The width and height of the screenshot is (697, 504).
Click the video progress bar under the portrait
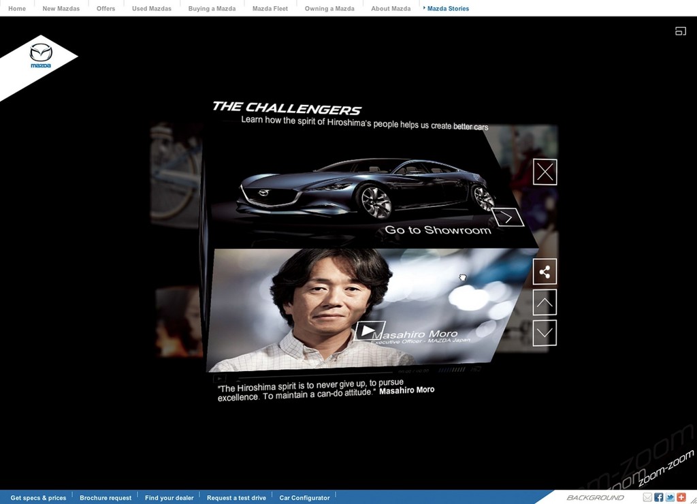tap(314, 376)
